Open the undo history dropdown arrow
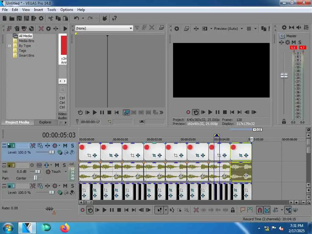312x234 pixels. (83, 18)
